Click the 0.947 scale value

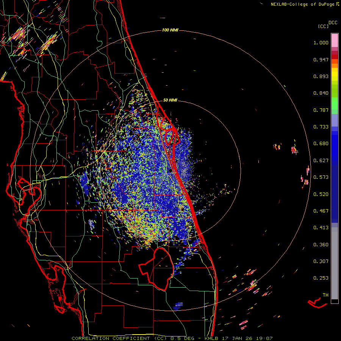click(x=321, y=59)
